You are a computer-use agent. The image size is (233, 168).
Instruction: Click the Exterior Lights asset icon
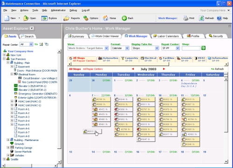pyautogui.click(x=15, y=97)
